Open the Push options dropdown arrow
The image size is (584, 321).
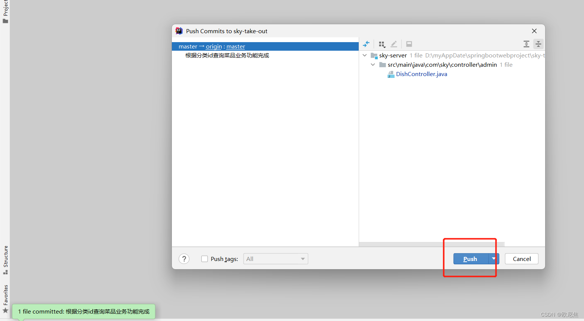coord(494,259)
